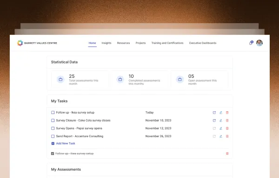Image resolution: width=279 pixels, height=178 pixels.
Task: Check the Survey Closure Coke Cola task
Action: (53, 121)
